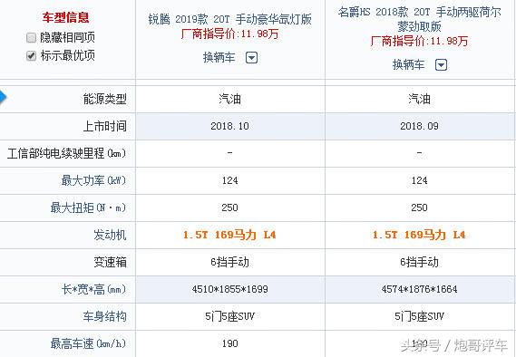Click 6挡手动 in the 名爵HS column
This screenshot has height=357, width=516.
click(419, 263)
